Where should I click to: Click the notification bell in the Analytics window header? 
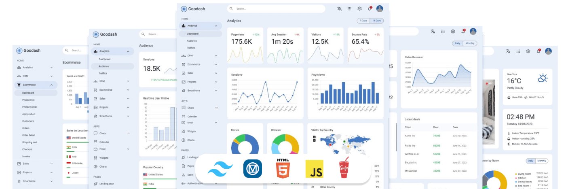[x=370, y=8]
